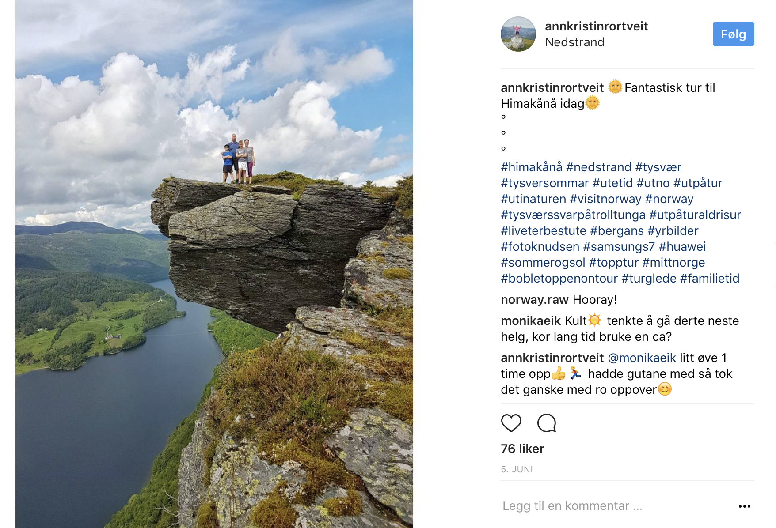View the 76 liker likes list

point(522,449)
